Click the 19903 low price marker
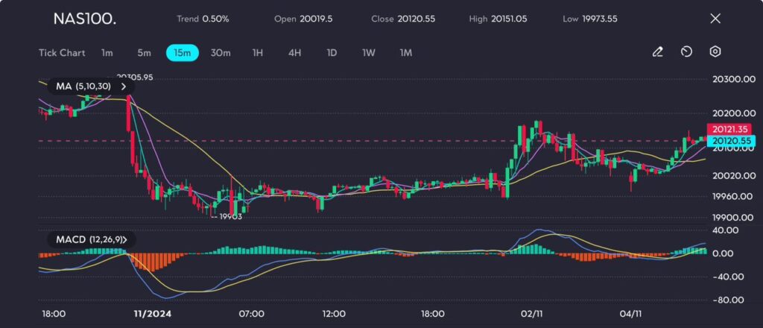The width and height of the screenshot is (763, 328). click(229, 215)
